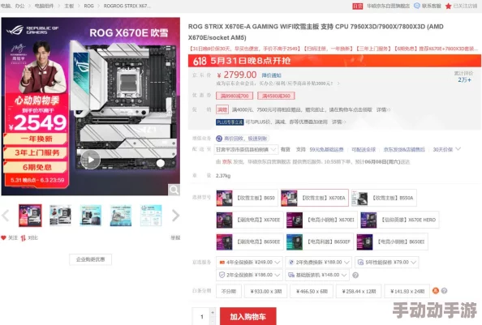Select third product thumbnail under main image
The image size is (482, 325).
(90, 216)
